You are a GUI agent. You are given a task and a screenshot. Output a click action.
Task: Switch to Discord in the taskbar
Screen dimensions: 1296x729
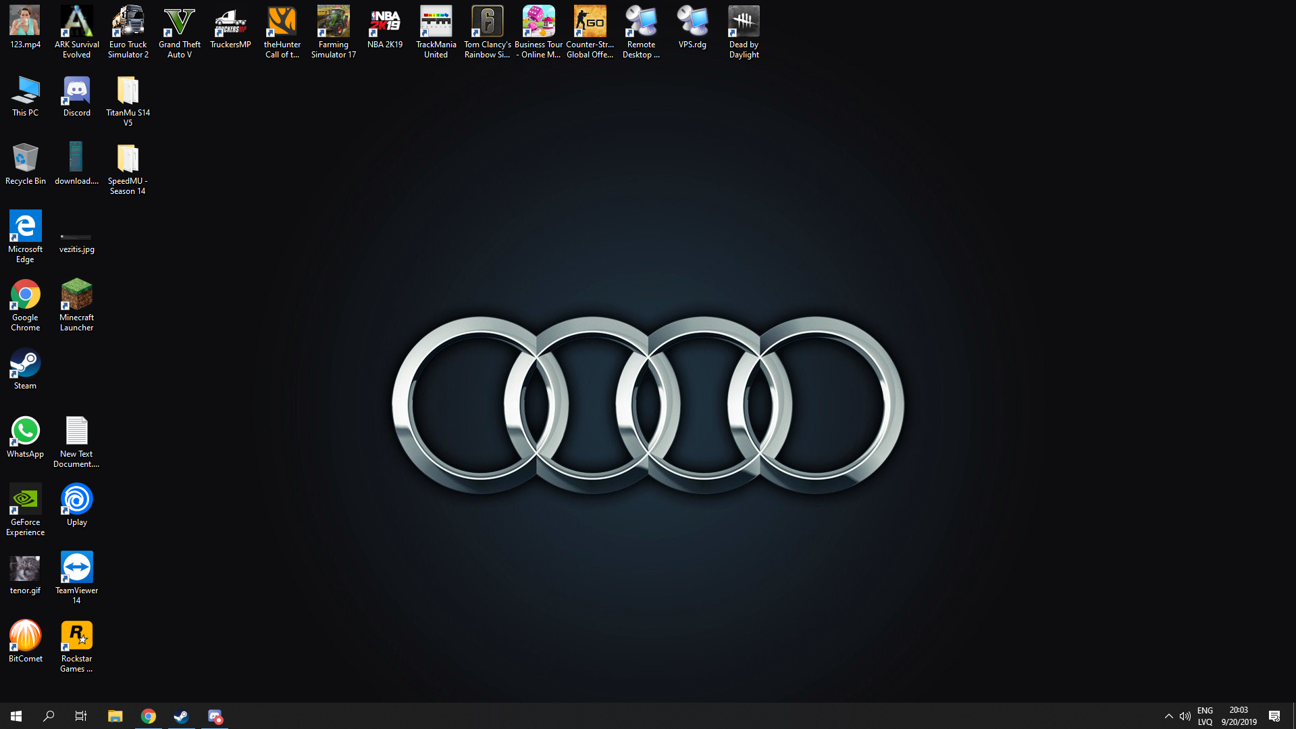pyautogui.click(x=215, y=716)
